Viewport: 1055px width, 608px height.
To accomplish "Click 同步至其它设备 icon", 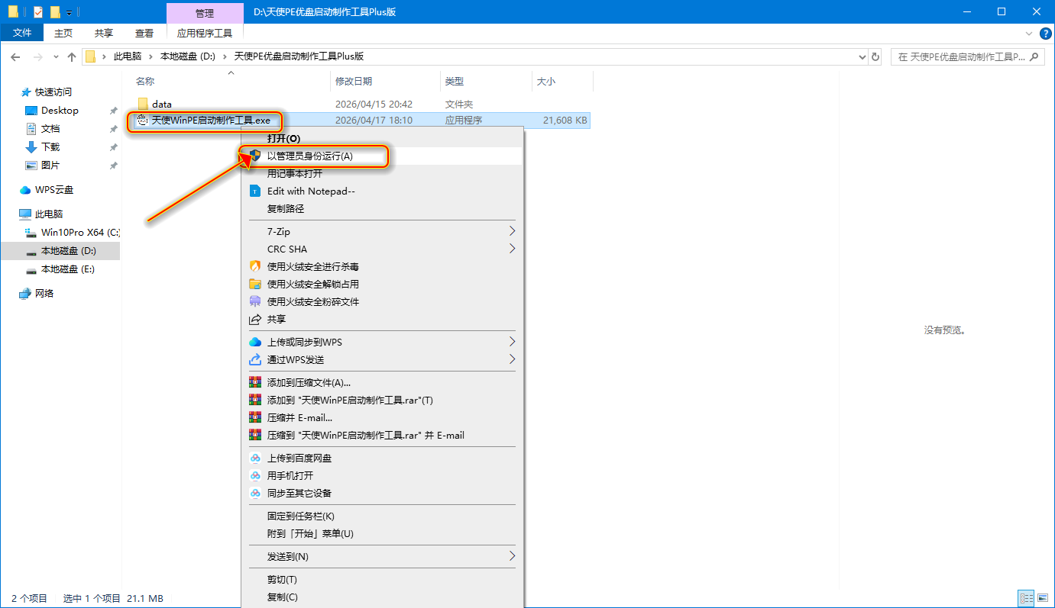I will pyautogui.click(x=255, y=493).
